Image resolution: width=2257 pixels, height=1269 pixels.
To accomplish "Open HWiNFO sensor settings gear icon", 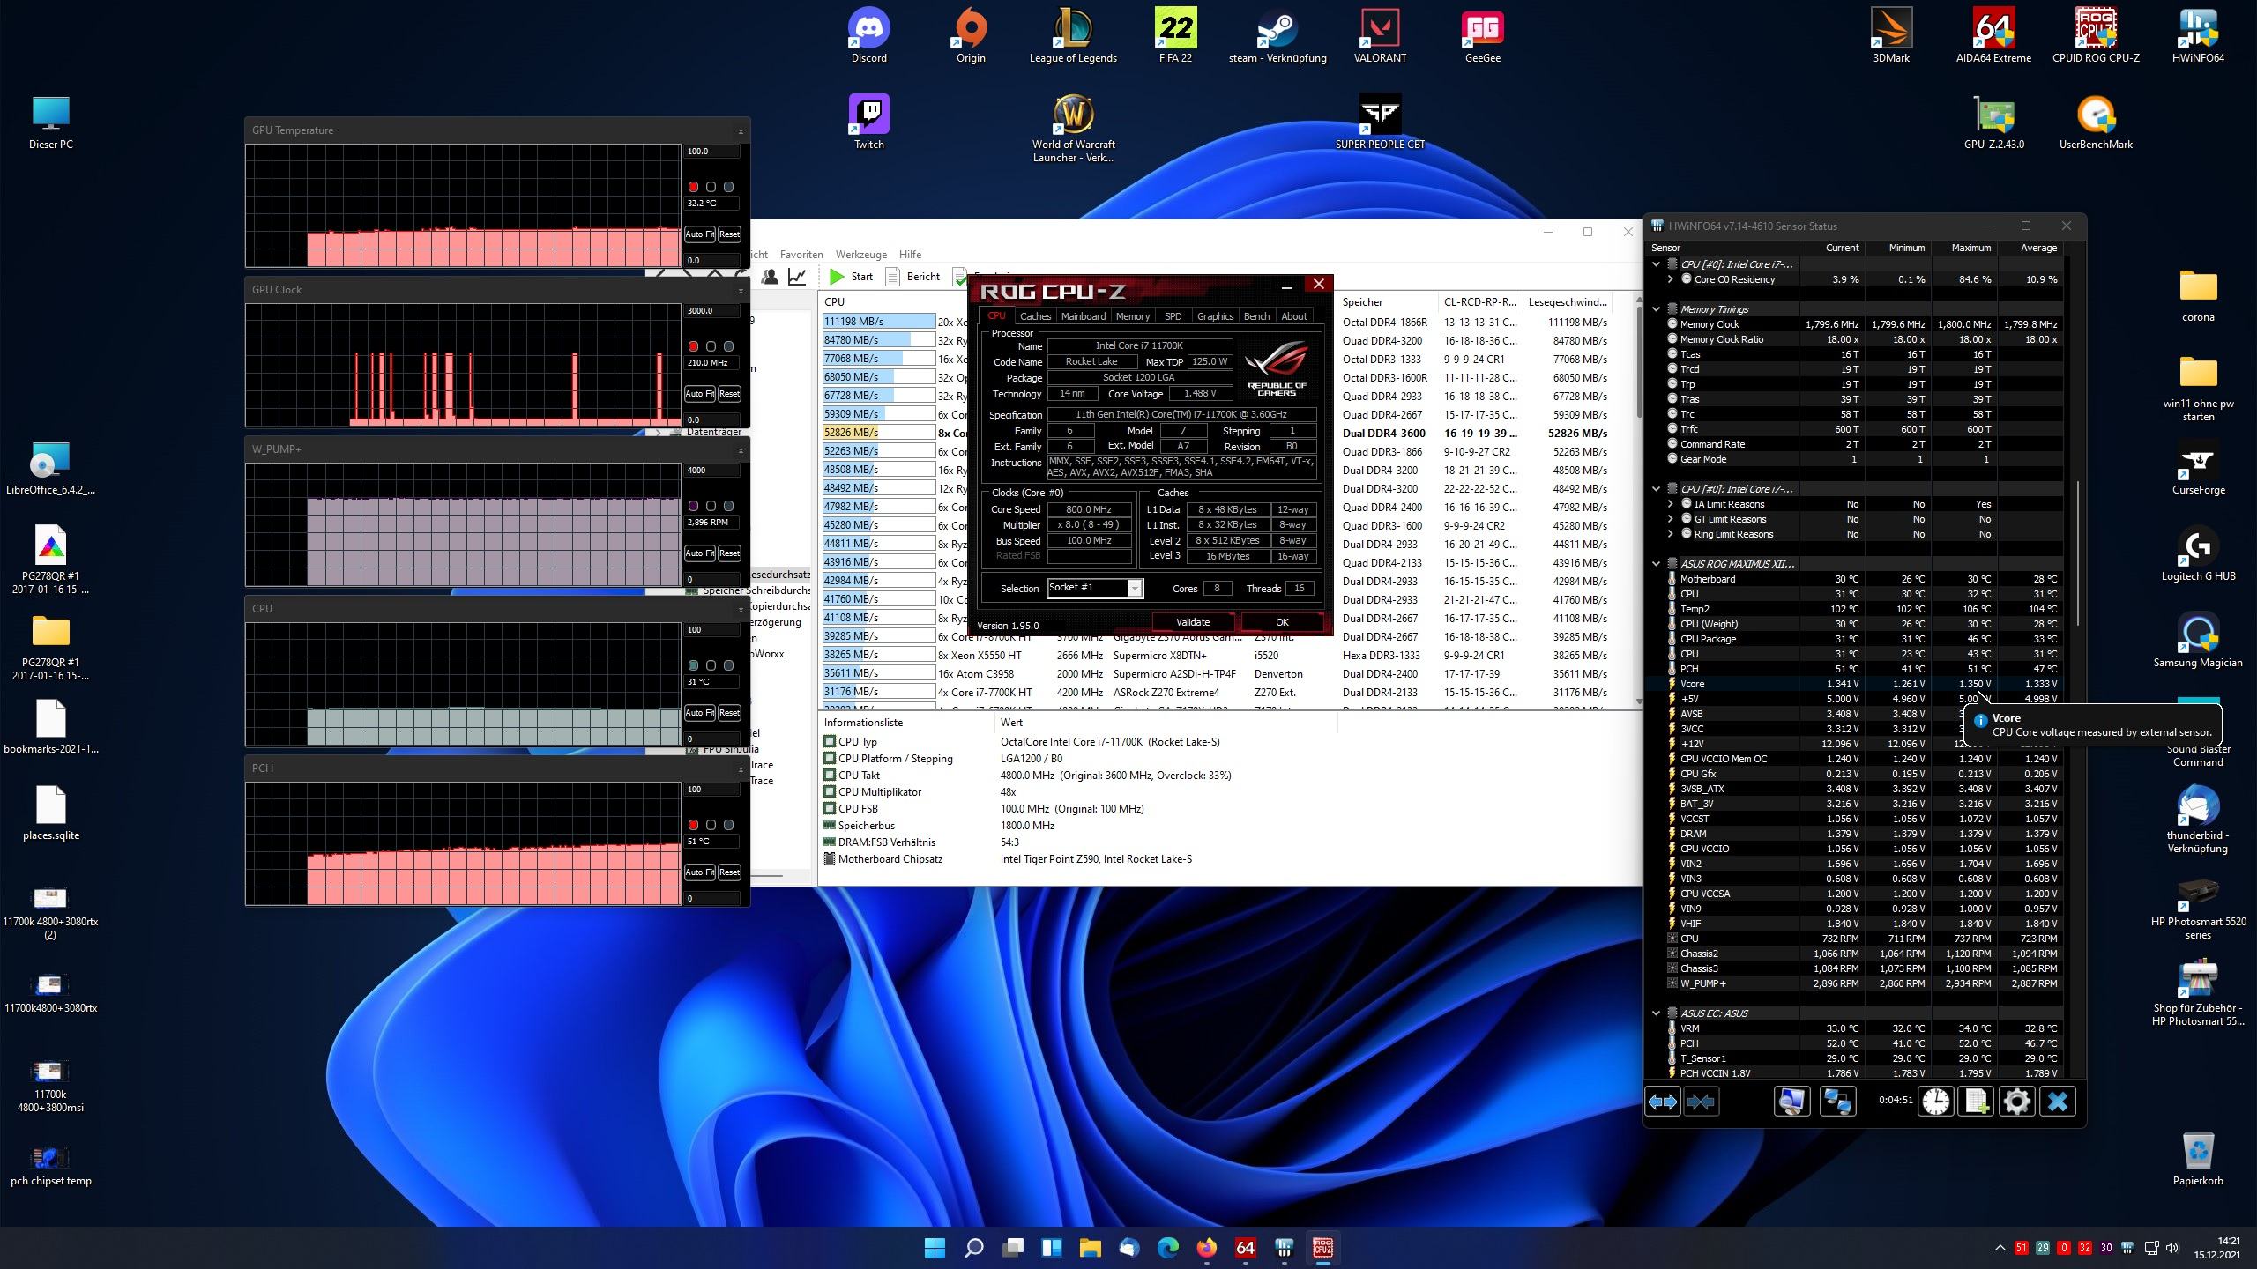I will 2016,1102.
